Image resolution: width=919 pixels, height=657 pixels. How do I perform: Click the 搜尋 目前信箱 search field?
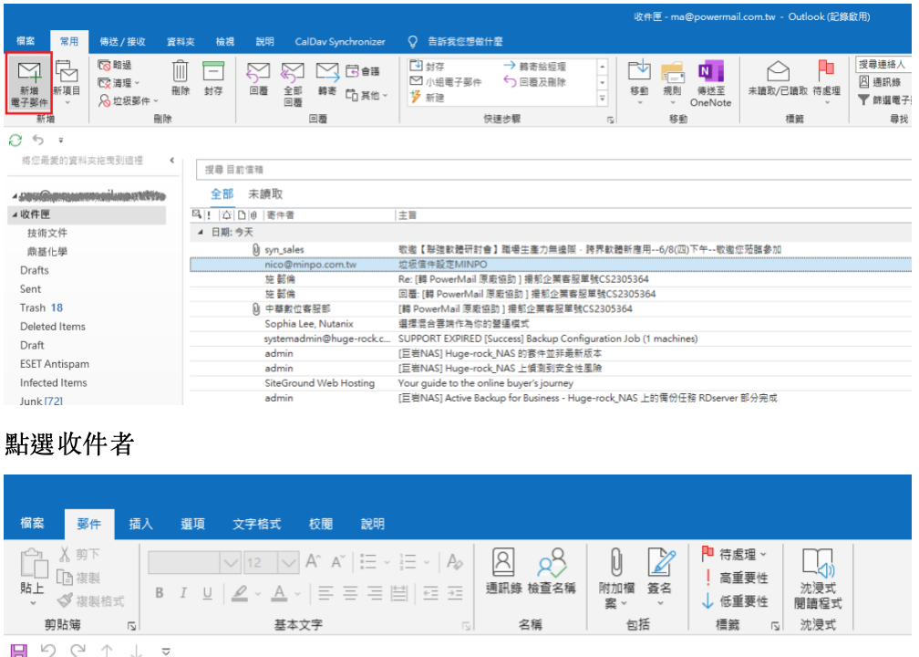(x=553, y=170)
